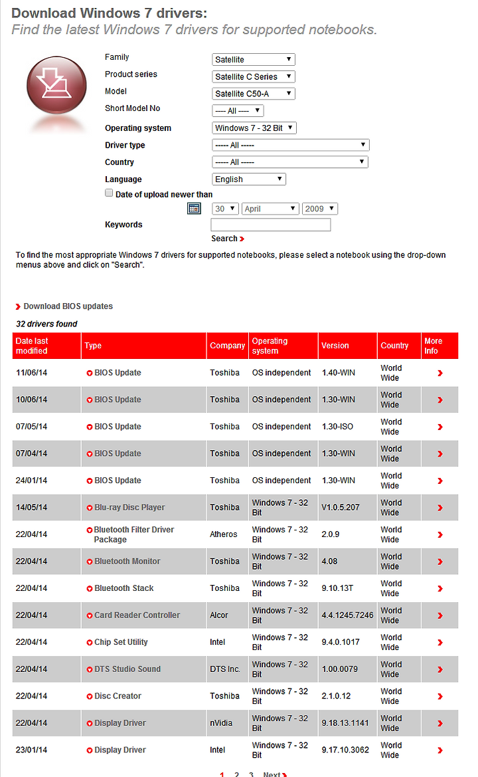Click red bullet icon beside Card Reader Controller
This screenshot has width=478, height=777.
tap(90, 615)
